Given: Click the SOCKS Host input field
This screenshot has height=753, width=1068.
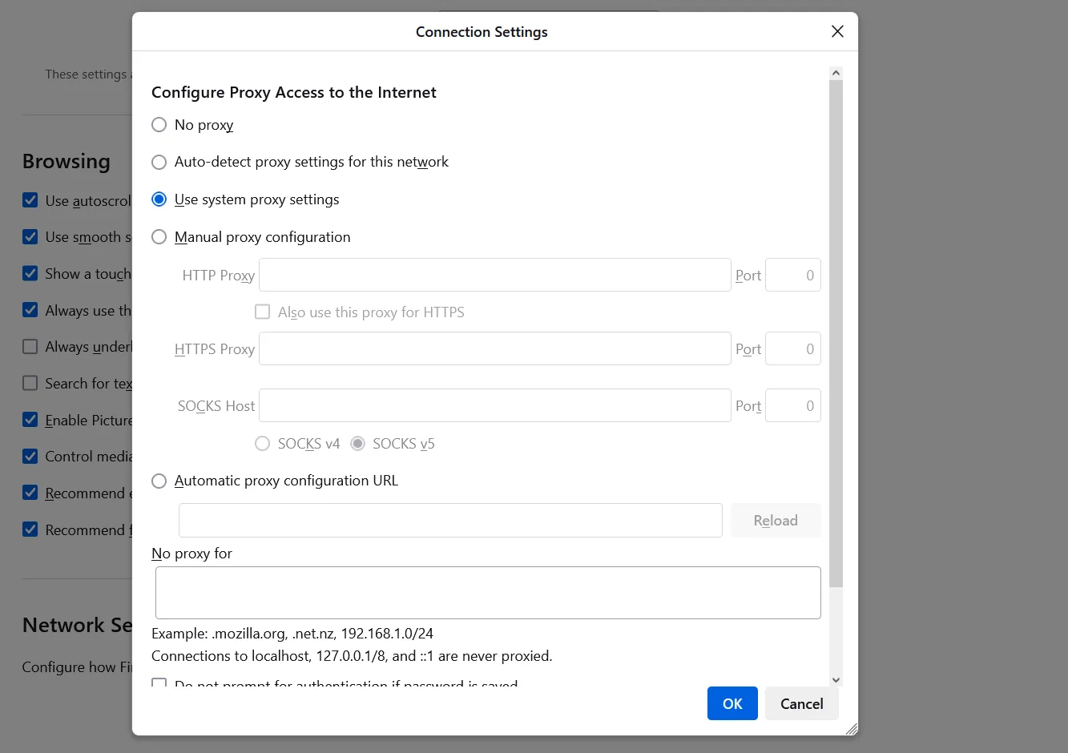Looking at the screenshot, I should (494, 406).
